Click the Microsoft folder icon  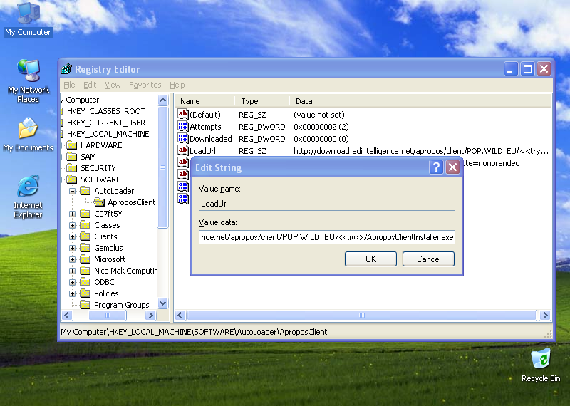tap(85, 259)
